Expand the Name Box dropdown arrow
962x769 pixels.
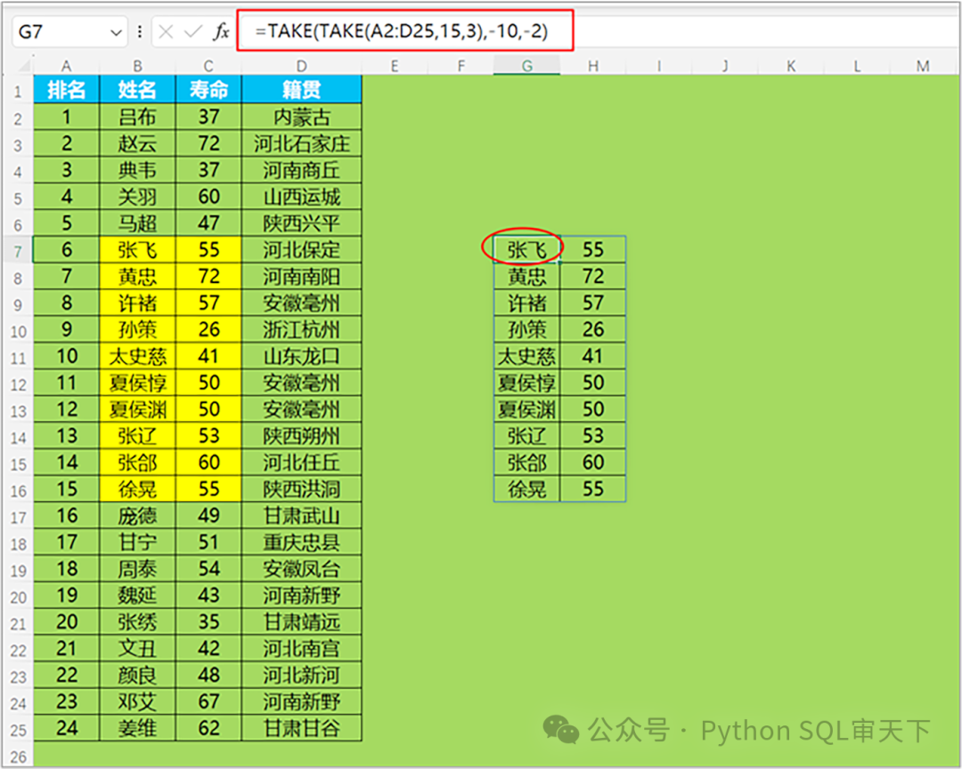[x=116, y=32]
